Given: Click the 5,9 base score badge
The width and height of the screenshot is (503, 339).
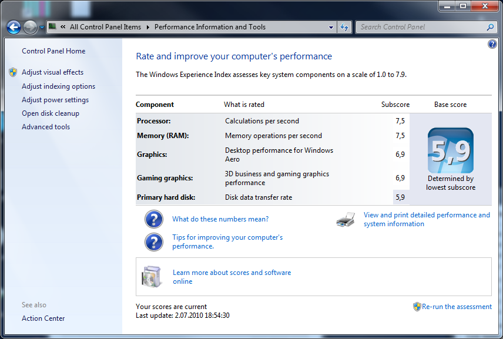Looking at the screenshot, I should [450, 150].
